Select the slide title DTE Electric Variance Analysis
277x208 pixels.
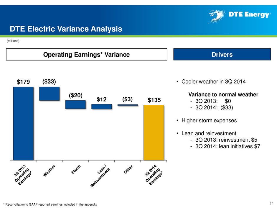(66, 29)
